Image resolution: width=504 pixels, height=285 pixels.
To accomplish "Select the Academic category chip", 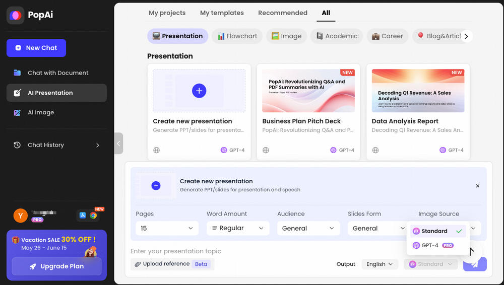I will [x=337, y=36].
